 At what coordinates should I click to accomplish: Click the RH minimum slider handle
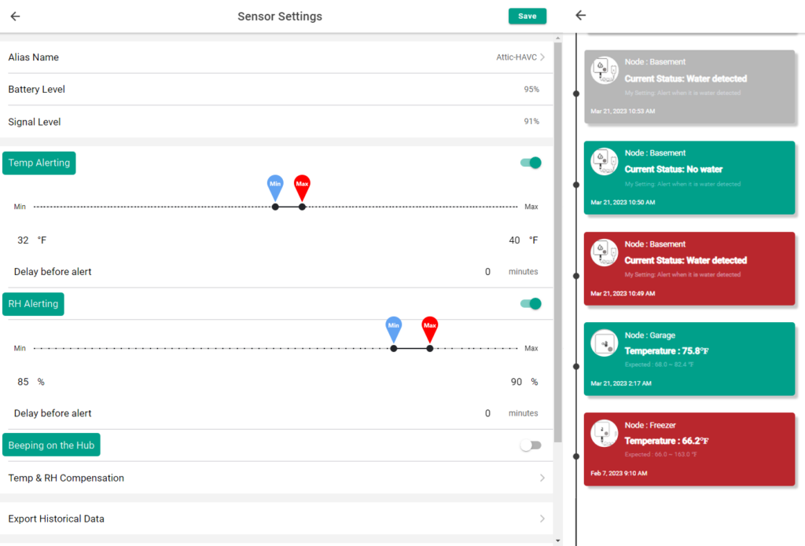(x=394, y=349)
